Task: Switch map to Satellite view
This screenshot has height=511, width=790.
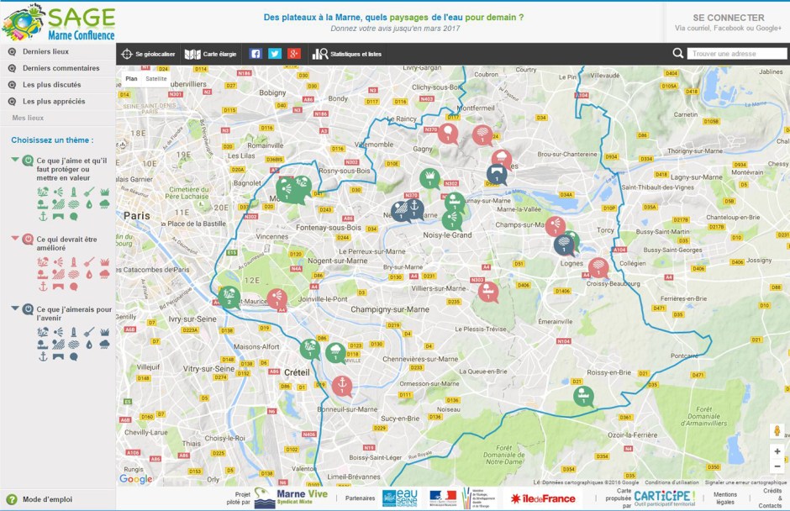Action: pos(156,79)
